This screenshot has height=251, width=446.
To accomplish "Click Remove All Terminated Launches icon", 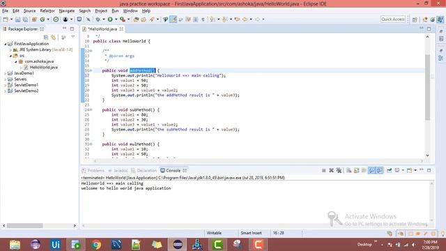I will [x=339, y=170].
